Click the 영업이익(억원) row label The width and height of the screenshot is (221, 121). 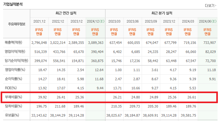(15, 51)
